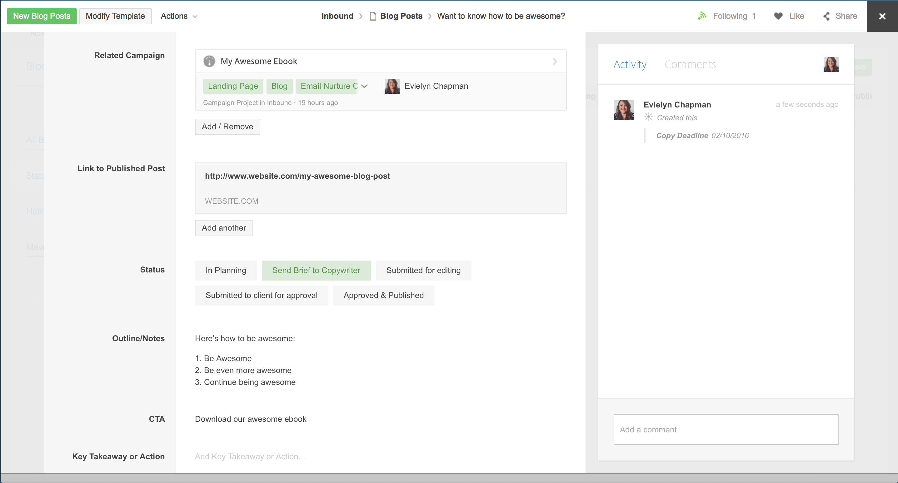The width and height of the screenshot is (898, 483).
Task: Choose Approved & Published status
Action: [383, 296]
